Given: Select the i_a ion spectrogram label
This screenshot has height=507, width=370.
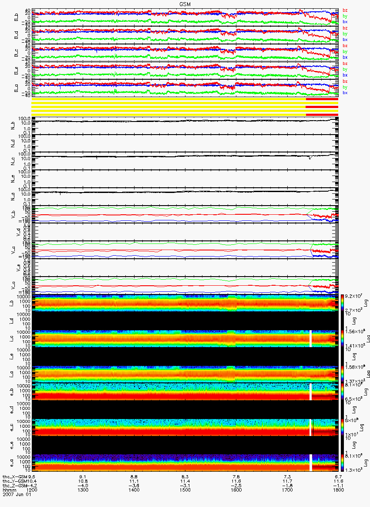Looking at the screenshot, I should click(x=12, y=375).
